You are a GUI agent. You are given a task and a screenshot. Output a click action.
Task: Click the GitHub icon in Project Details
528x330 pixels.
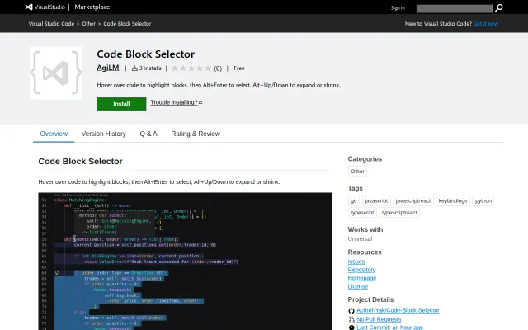[351, 310]
